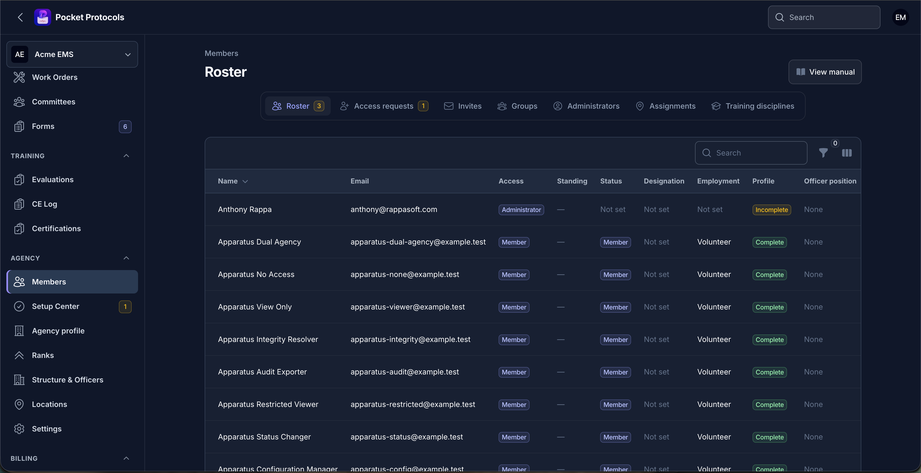Click the View manual button
The image size is (921, 473).
pyautogui.click(x=825, y=72)
